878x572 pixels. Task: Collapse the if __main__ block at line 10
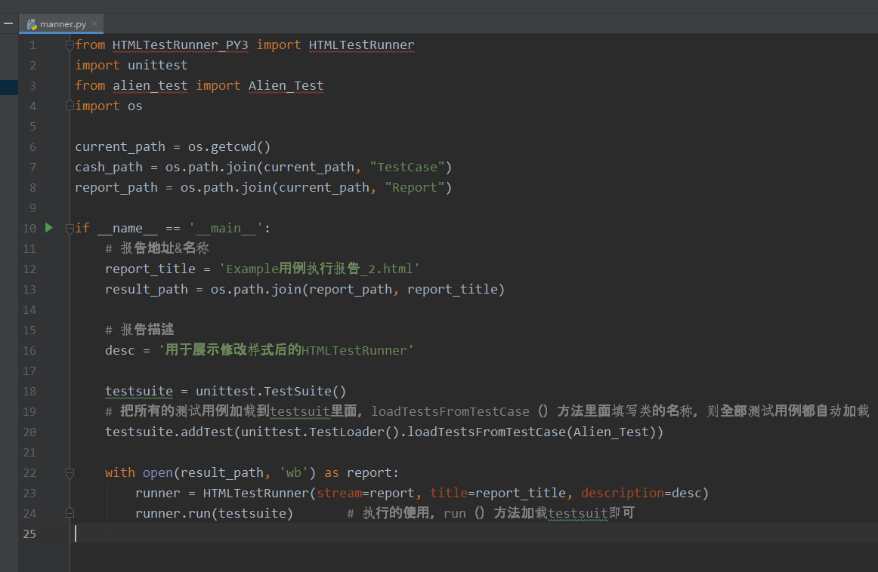click(x=69, y=227)
